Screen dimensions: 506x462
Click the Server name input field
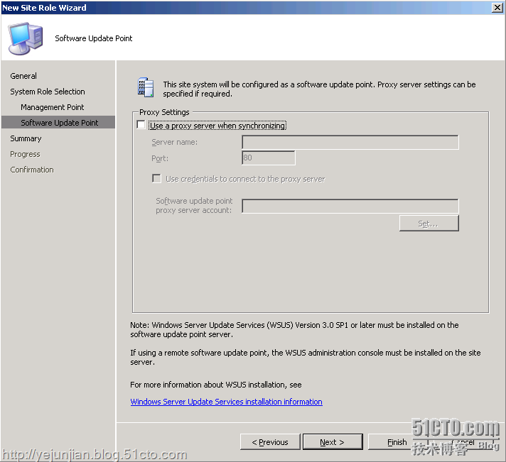pos(350,142)
